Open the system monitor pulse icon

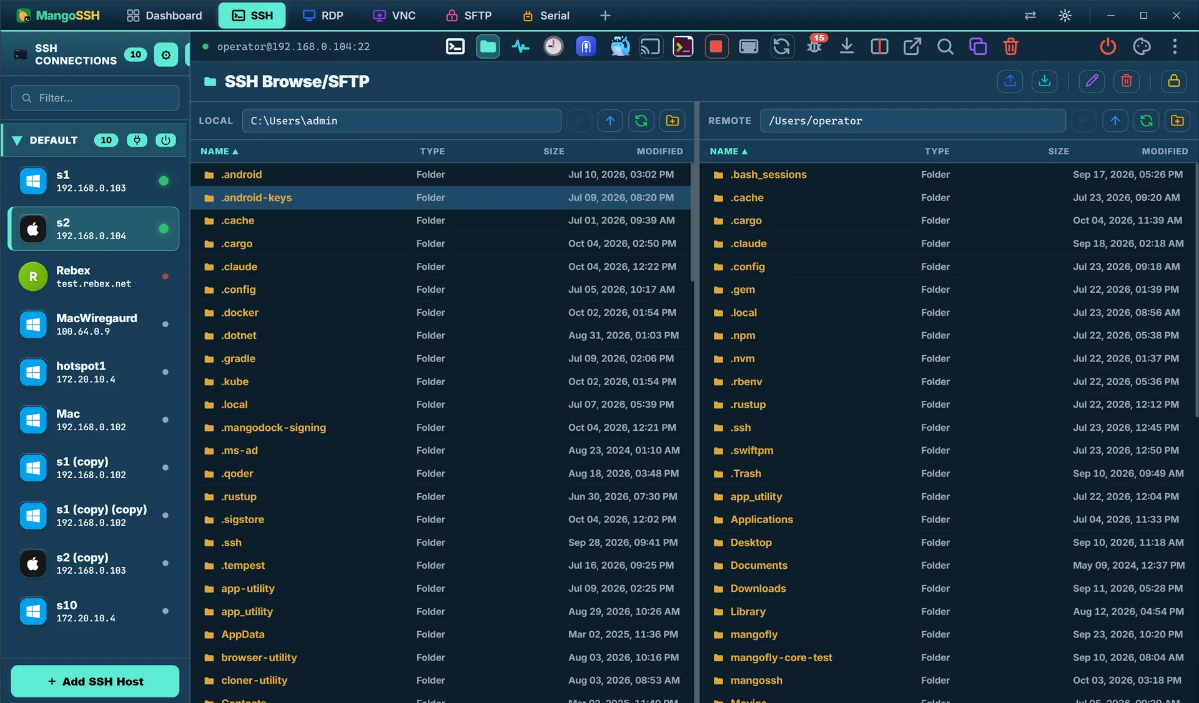coord(520,47)
